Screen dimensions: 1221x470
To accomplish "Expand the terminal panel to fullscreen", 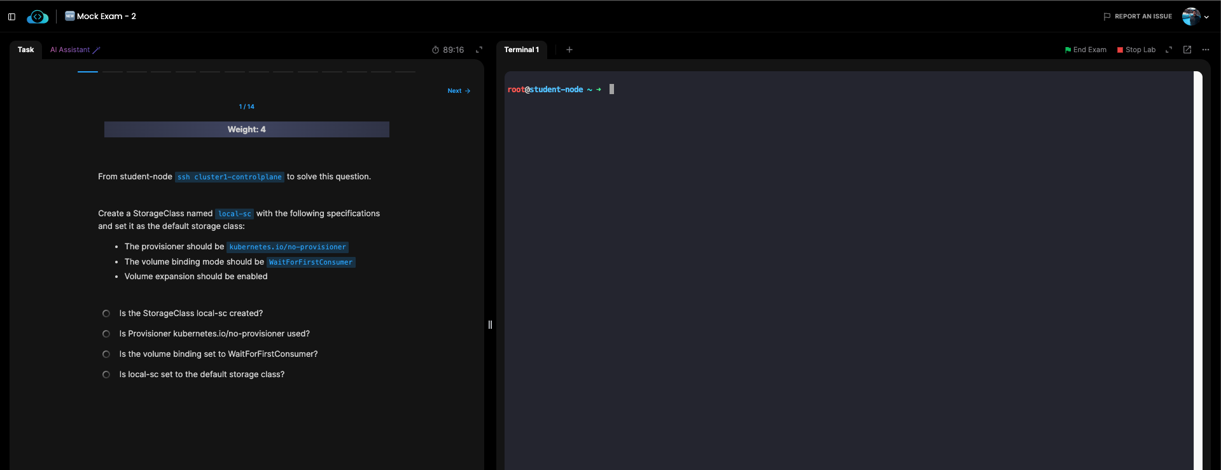I will coord(1169,50).
